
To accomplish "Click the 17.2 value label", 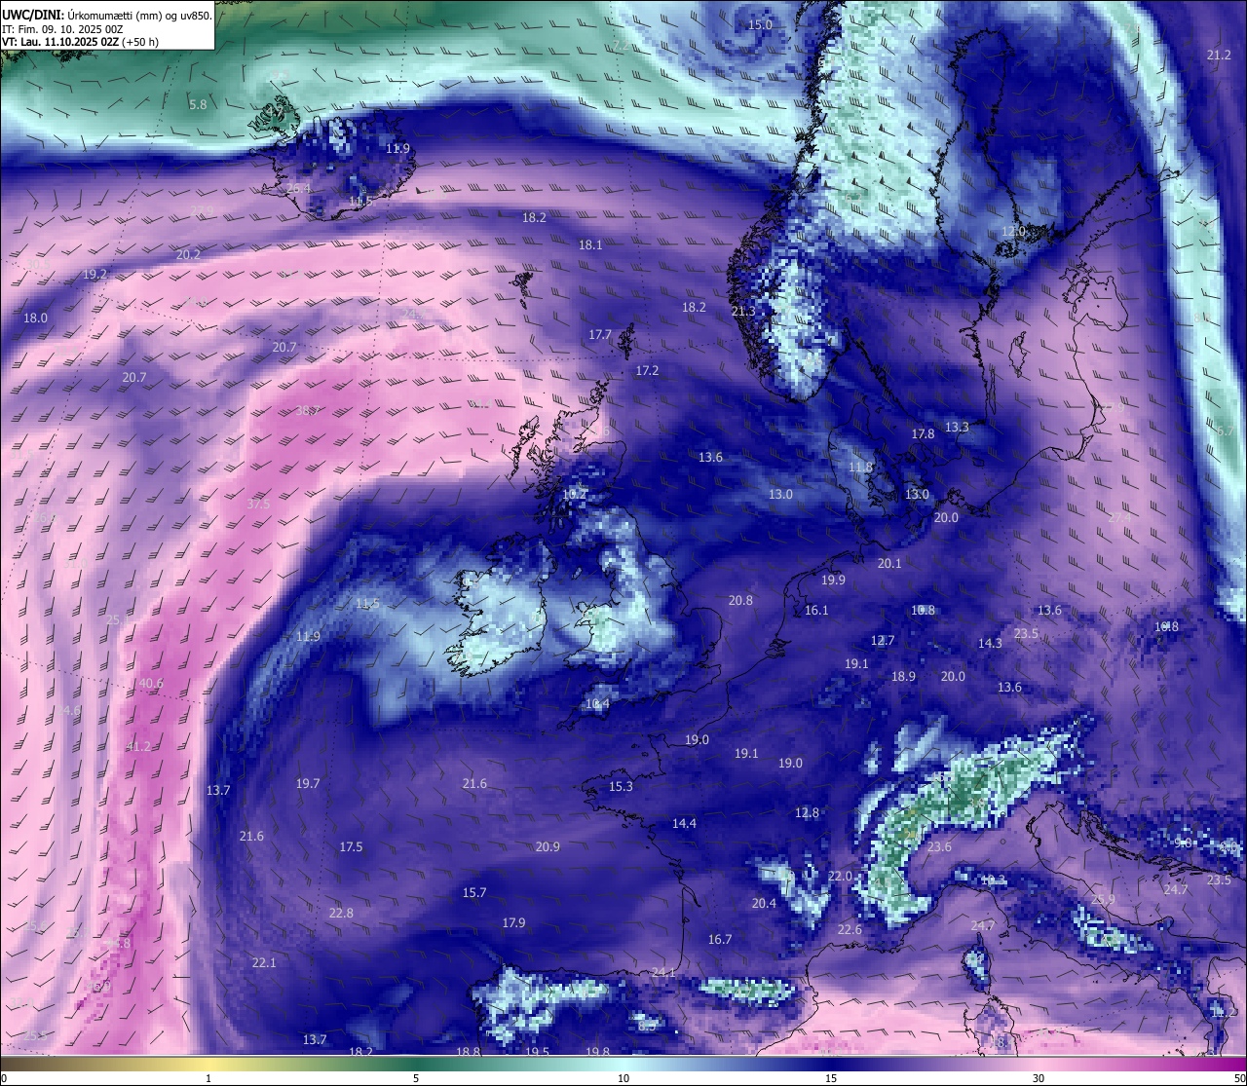I will click(647, 371).
